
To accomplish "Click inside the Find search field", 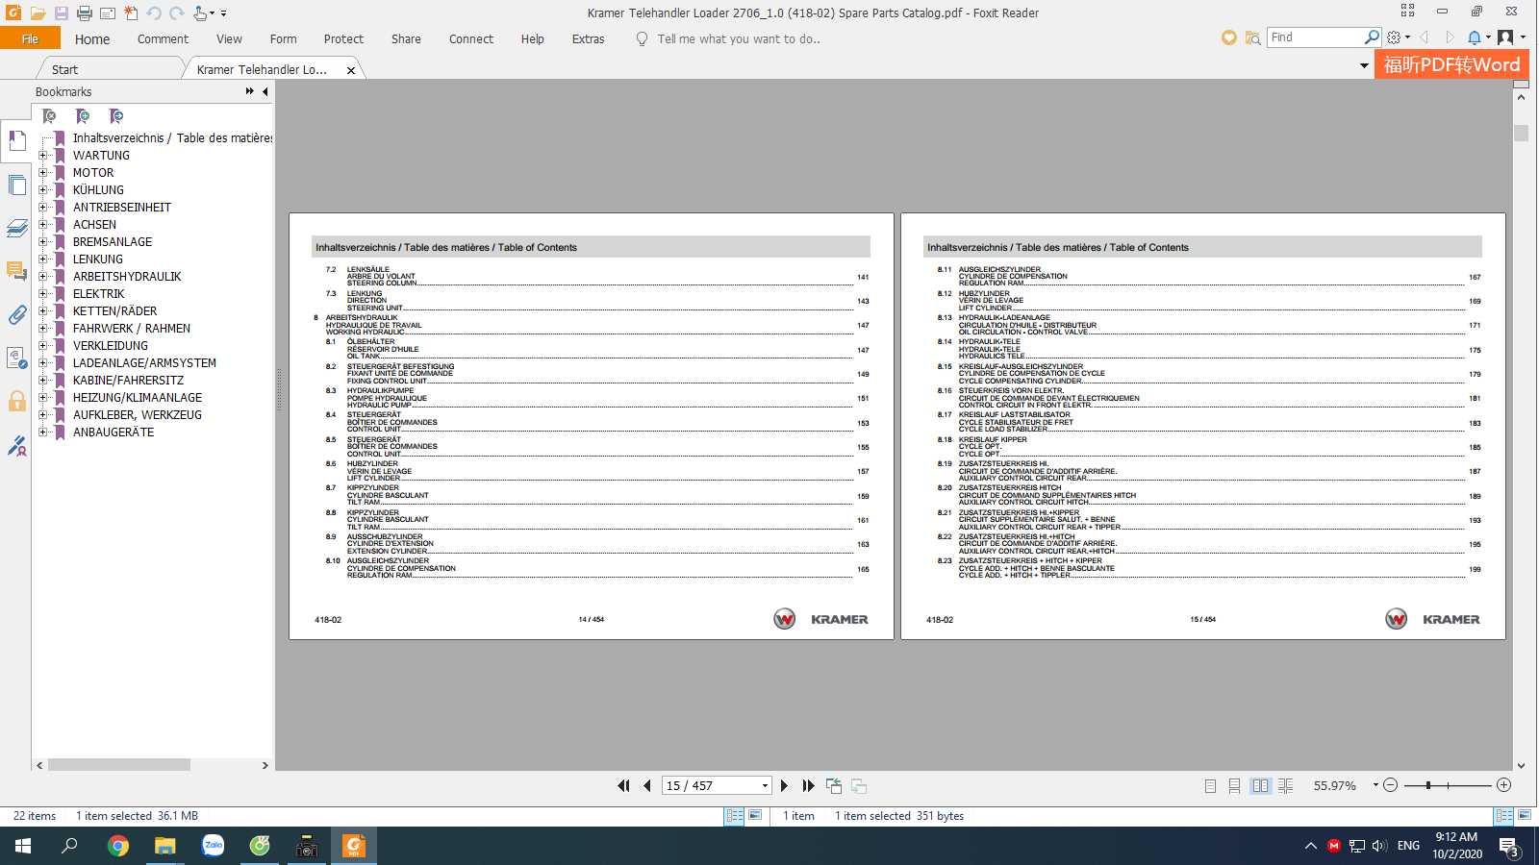I will 1315,37.
